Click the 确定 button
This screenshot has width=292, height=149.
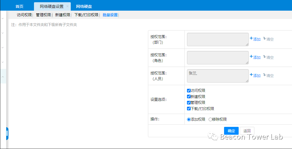pyautogui.click(x=231, y=131)
